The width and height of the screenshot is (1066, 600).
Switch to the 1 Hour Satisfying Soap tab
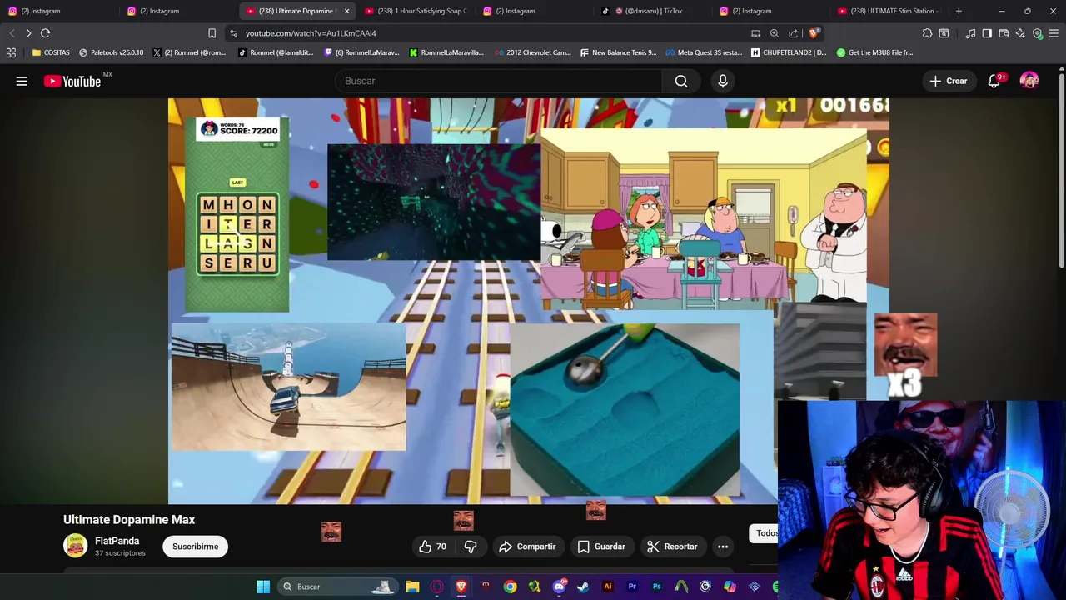coord(416,11)
